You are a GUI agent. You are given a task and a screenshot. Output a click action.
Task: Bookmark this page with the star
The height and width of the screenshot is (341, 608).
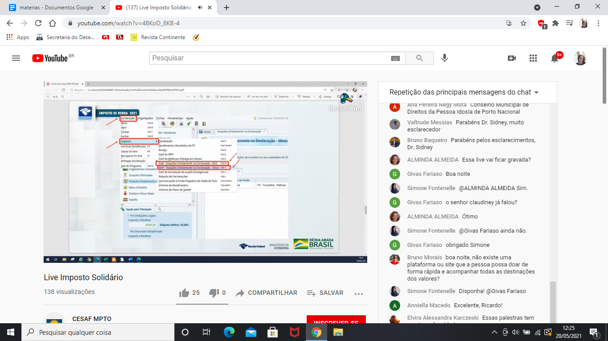(523, 23)
